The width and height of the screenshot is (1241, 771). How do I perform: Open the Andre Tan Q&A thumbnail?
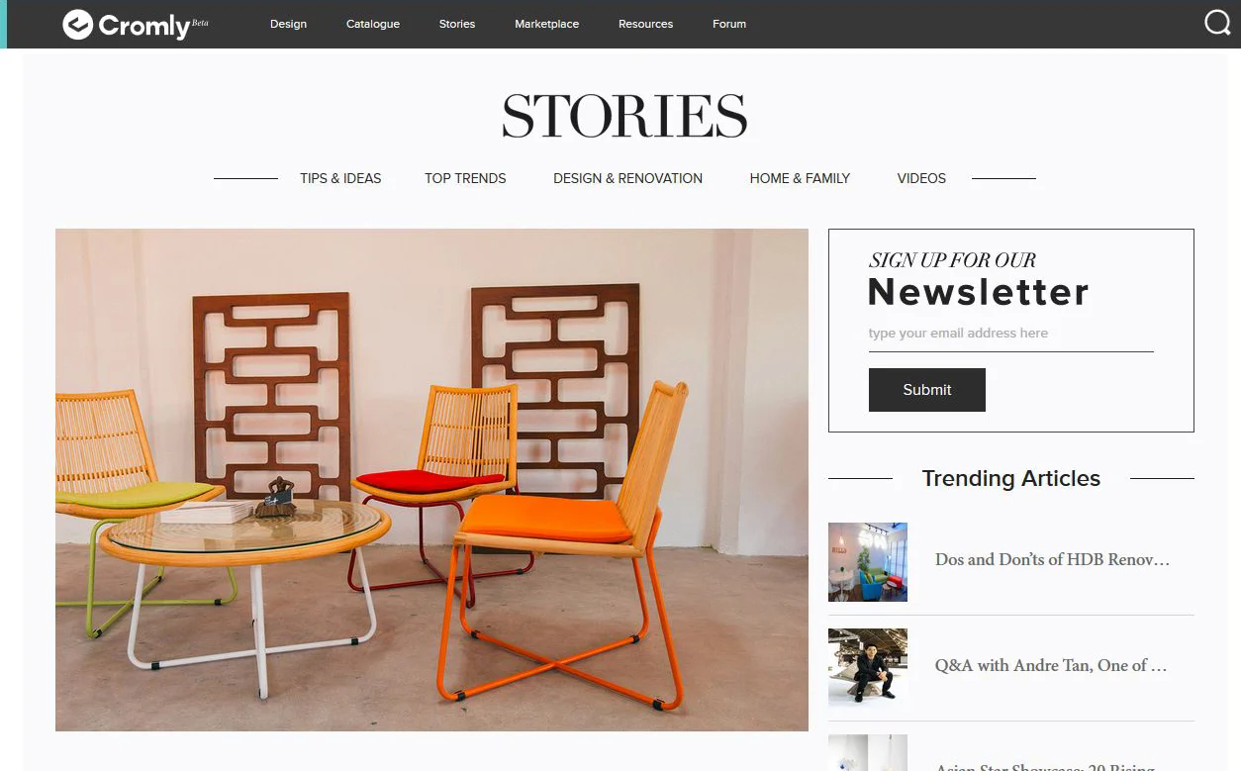click(x=868, y=667)
